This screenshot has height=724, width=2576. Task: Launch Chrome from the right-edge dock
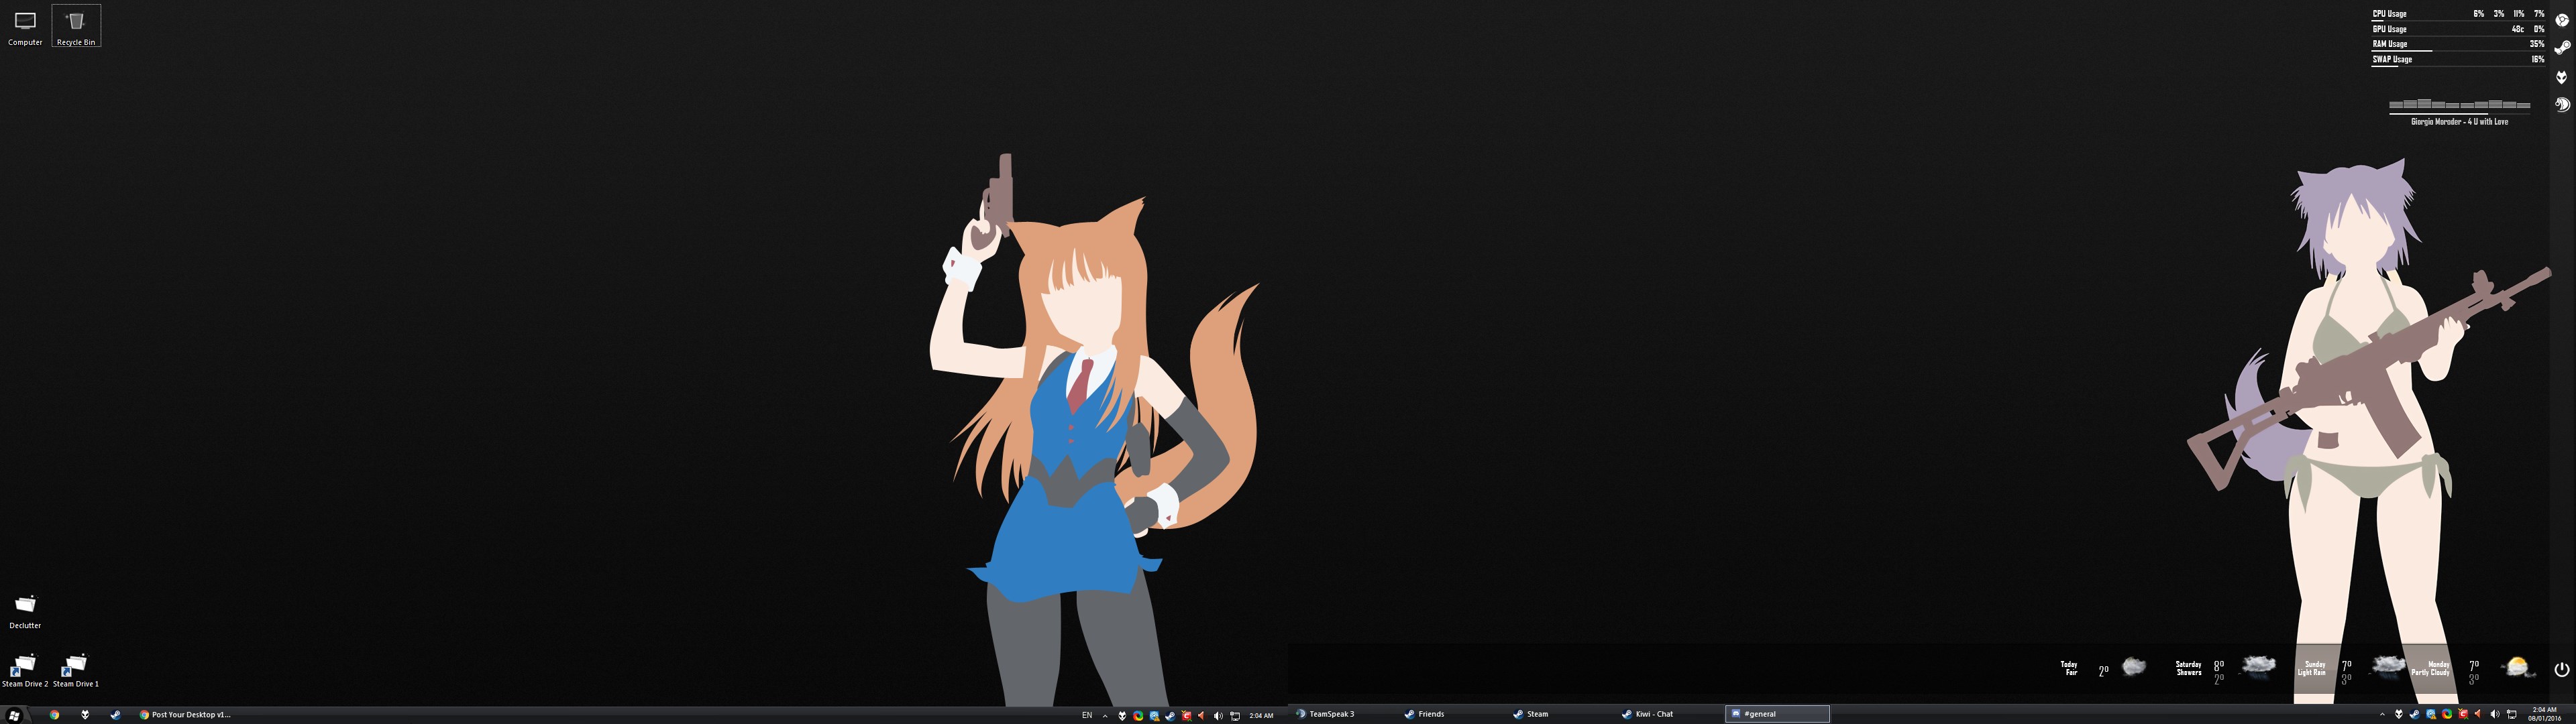point(2562,20)
